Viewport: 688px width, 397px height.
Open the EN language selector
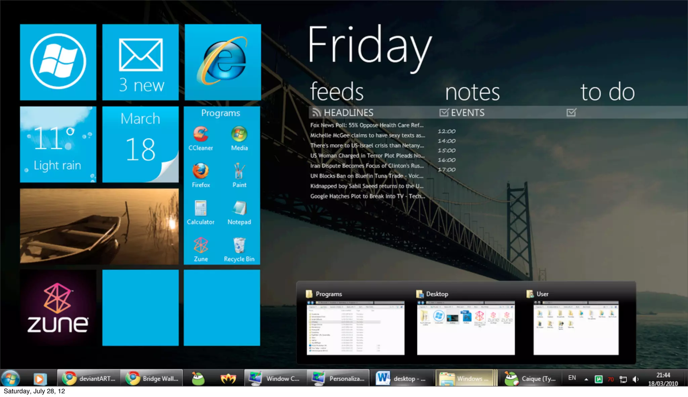click(572, 378)
